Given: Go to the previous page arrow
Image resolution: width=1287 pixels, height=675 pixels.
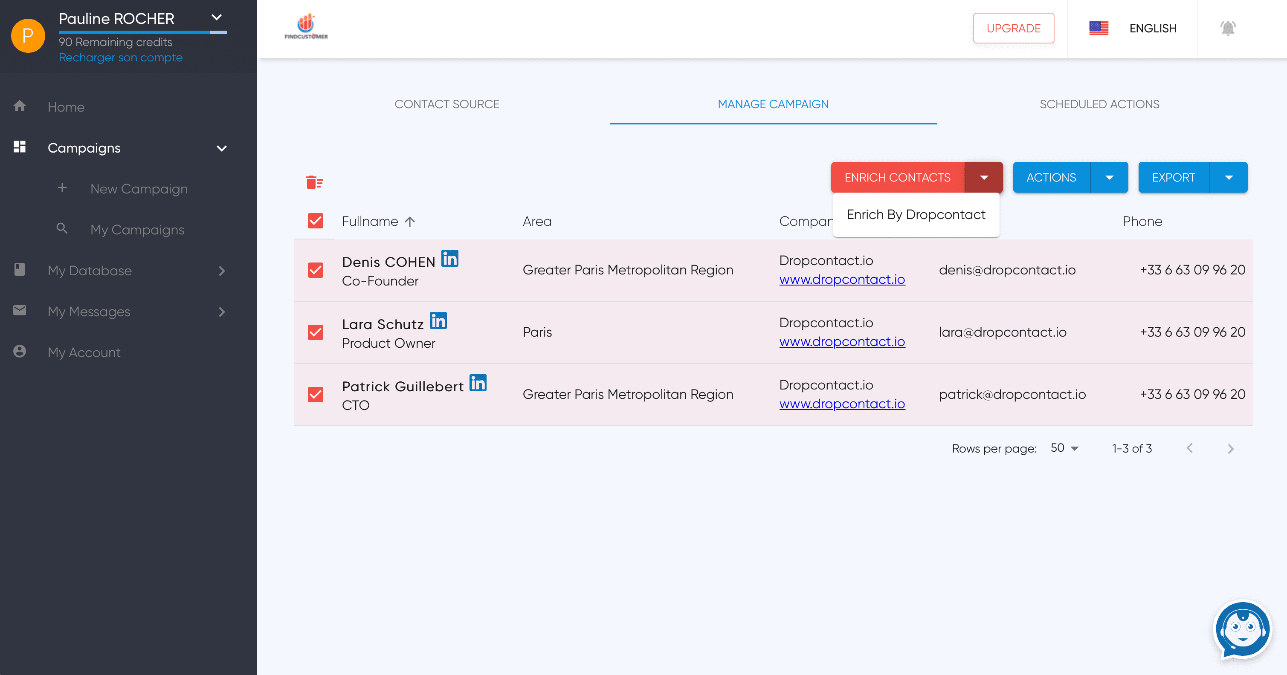Looking at the screenshot, I should [x=1190, y=448].
